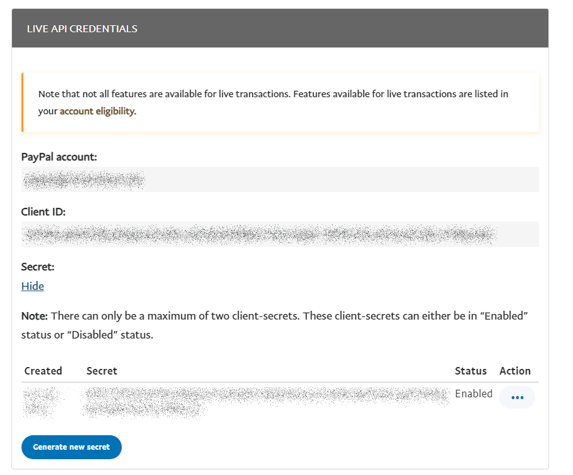
Task: Hide the secret using the Hide link
Action: (33, 286)
